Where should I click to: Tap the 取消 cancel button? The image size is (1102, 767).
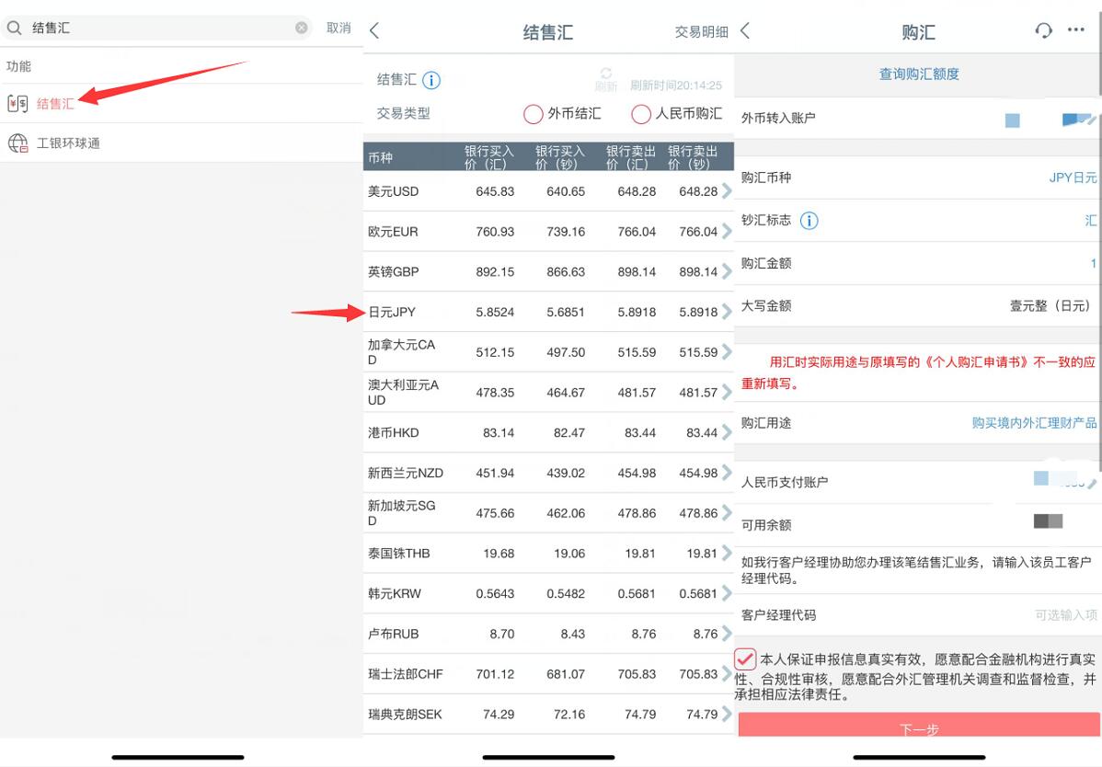point(339,29)
